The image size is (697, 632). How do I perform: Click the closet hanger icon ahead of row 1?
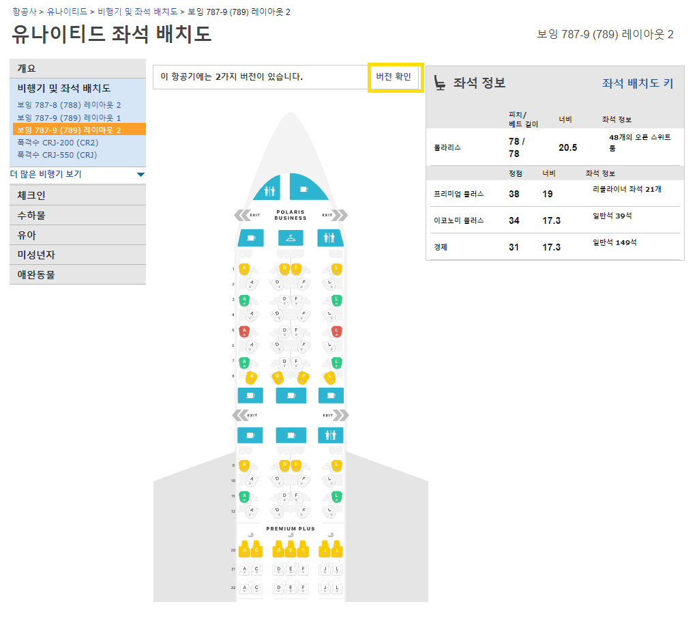coord(291,238)
